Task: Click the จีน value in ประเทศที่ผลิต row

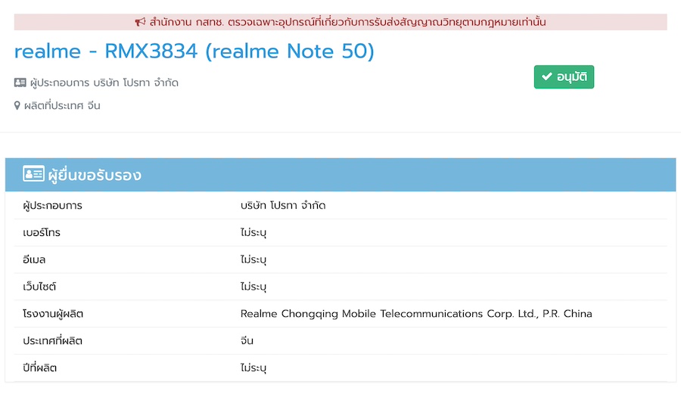Action: tap(247, 341)
